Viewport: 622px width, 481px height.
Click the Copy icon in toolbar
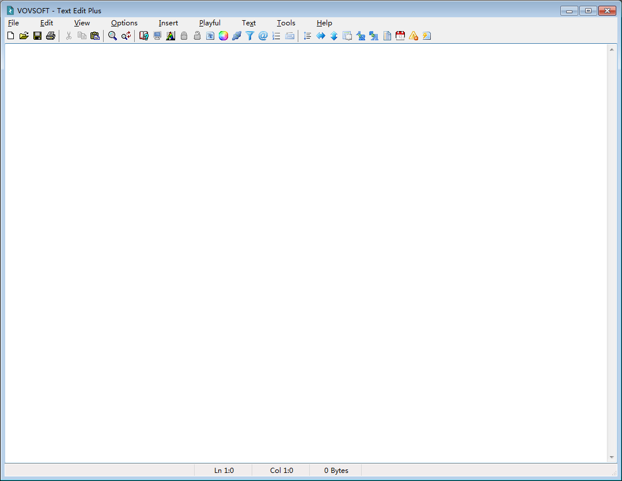coord(82,36)
